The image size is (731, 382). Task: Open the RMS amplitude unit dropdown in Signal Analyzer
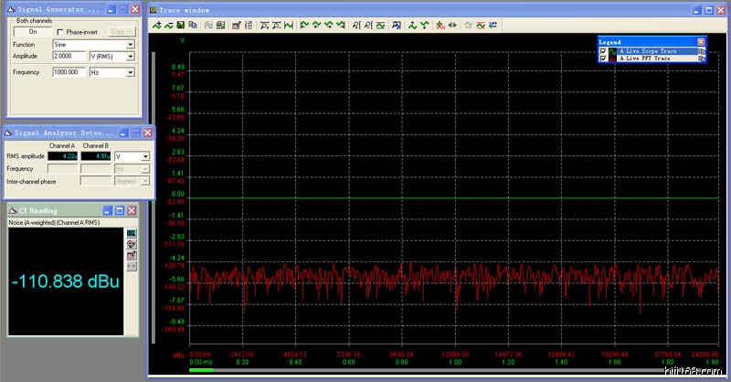146,157
